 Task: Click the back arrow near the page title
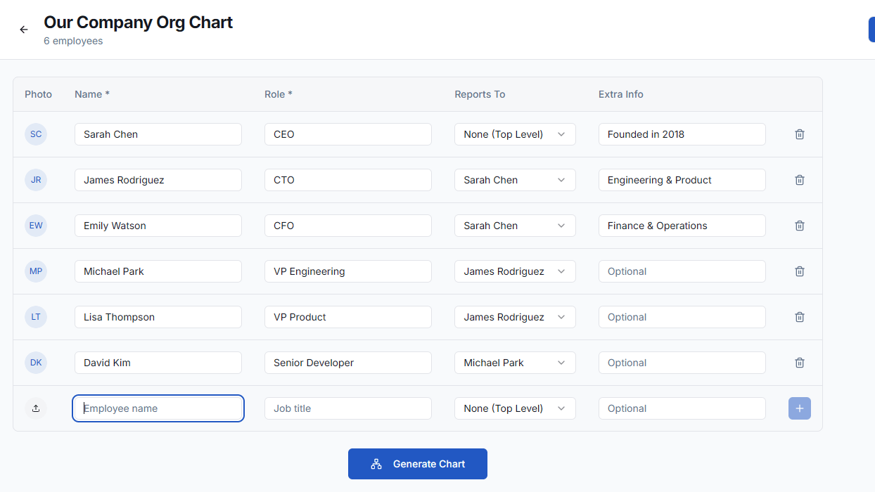pyautogui.click(x=23, y=30)
